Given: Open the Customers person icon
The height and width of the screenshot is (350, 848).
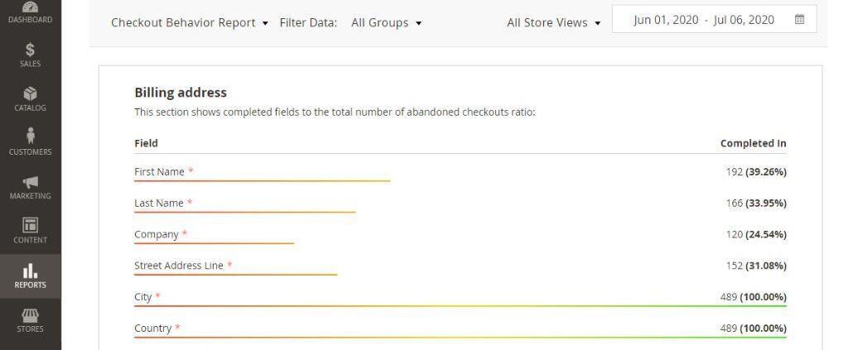Looking at the screenshot, I should point(31,136).
